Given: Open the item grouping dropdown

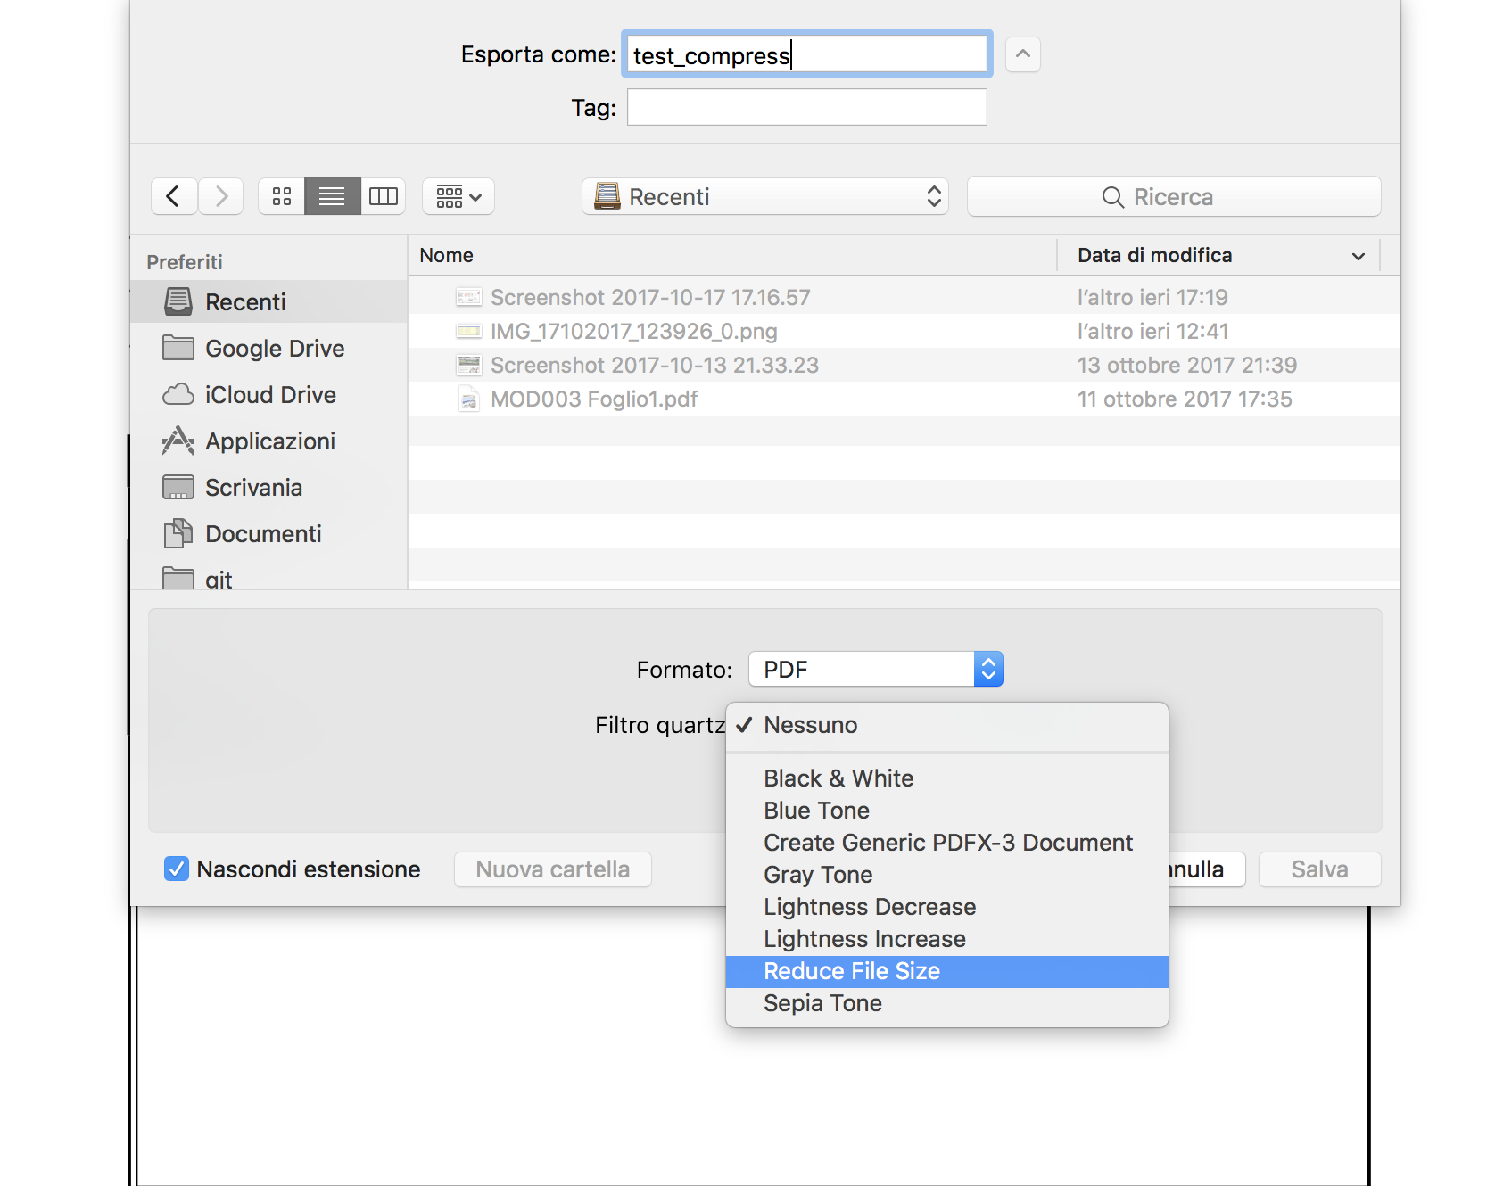Looking at the screenshot, I should click(458, 196).
